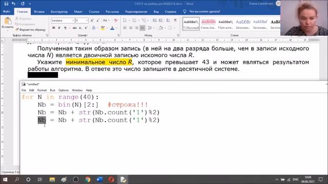
Task: Open IDLE Help menu
Action: click(x=89, y=90)
